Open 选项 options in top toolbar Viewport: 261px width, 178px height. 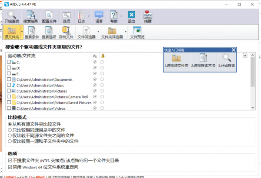coord(67,16)
